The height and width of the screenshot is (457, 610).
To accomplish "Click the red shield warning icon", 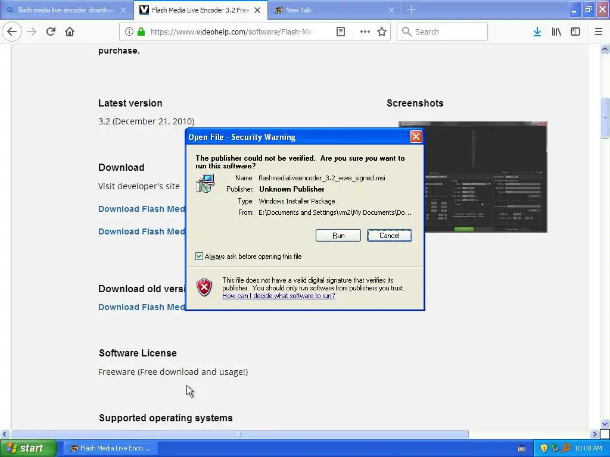I will point(204,287).
